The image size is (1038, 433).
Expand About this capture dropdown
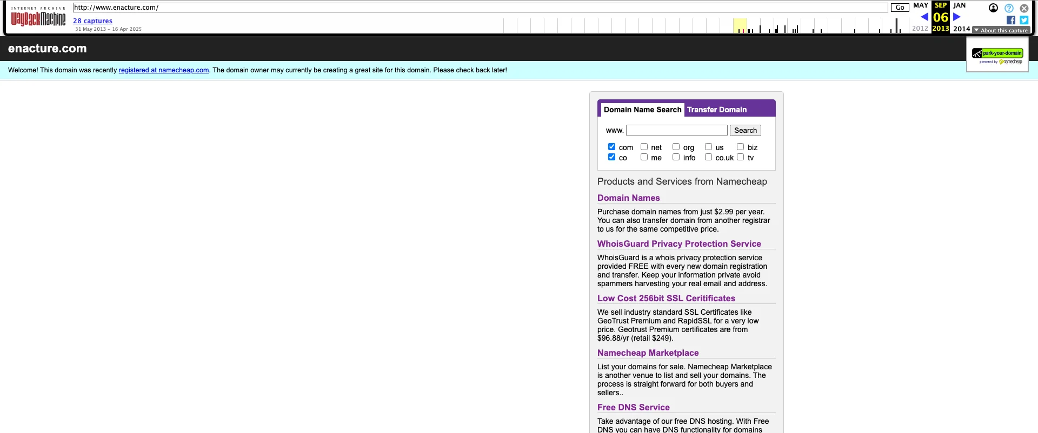tap(1001, 30)
